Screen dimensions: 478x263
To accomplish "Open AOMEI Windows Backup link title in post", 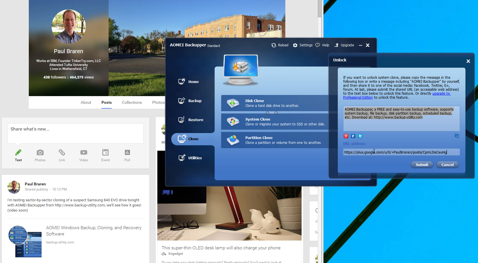I will [x=94, y=231].
